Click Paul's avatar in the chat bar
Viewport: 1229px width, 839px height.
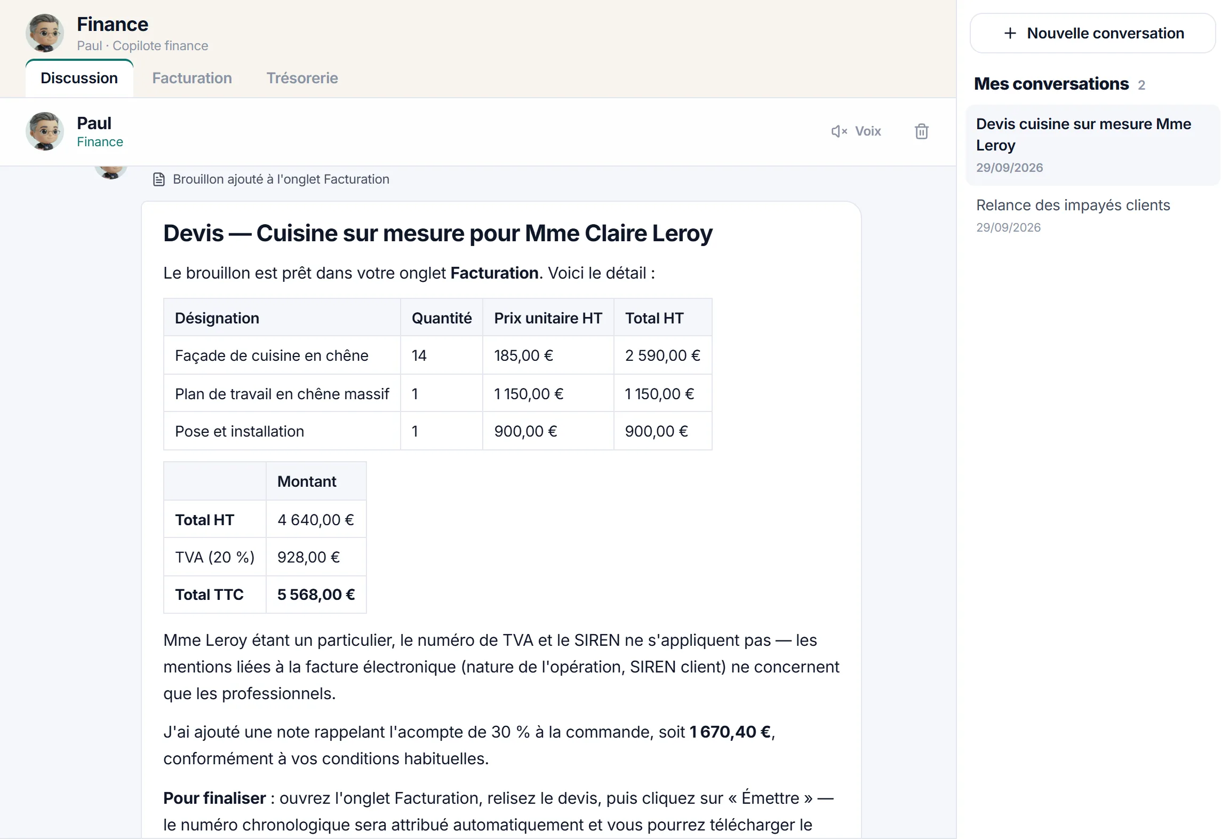45,131
